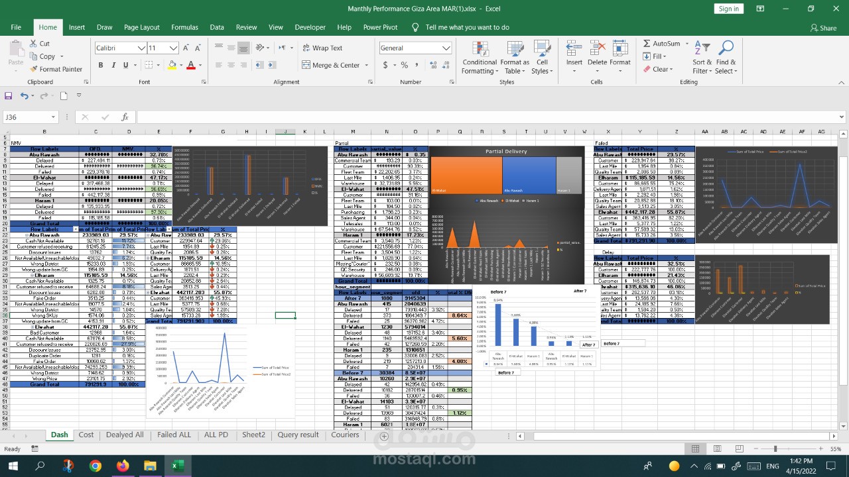Click the Sign in button
The image size is (849, 477).
pos(728,9)
